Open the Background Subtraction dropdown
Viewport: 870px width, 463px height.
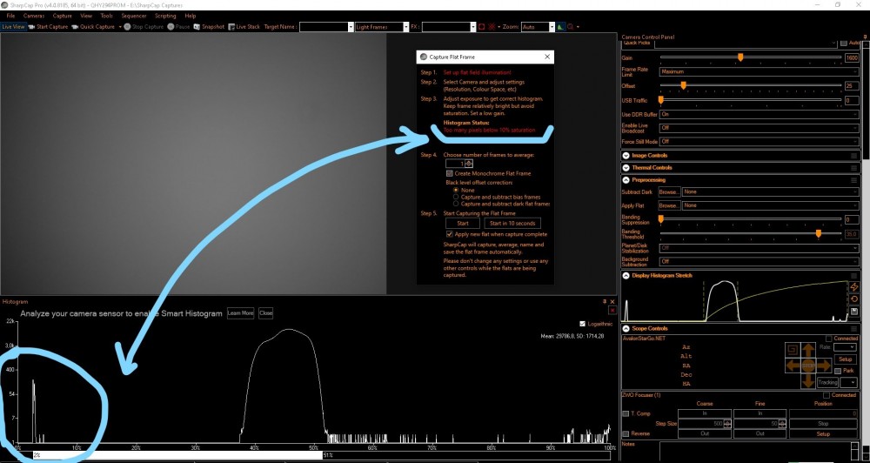click(759, 261)
